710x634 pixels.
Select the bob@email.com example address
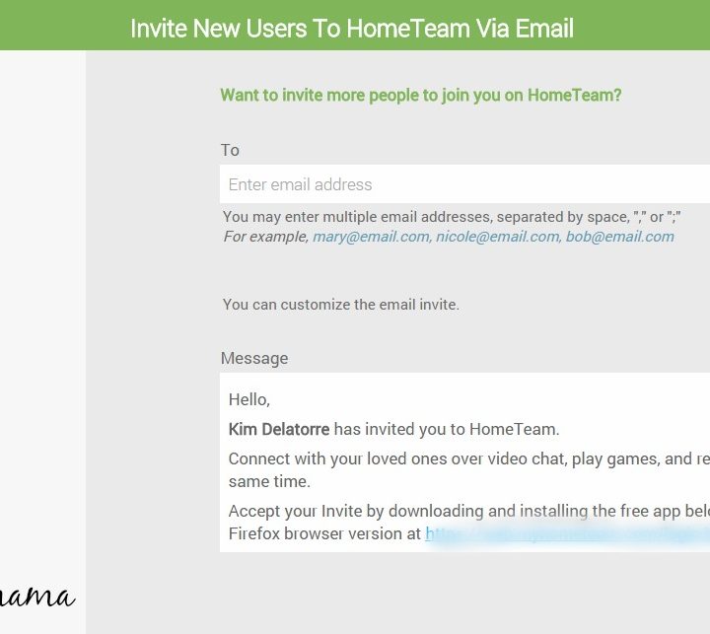tap(620, 237)
